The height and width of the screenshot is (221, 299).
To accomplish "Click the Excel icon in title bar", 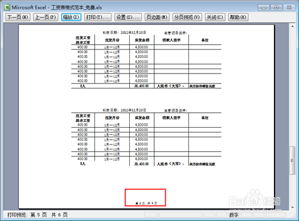I will pyautogui.click(x=7, y=7).
